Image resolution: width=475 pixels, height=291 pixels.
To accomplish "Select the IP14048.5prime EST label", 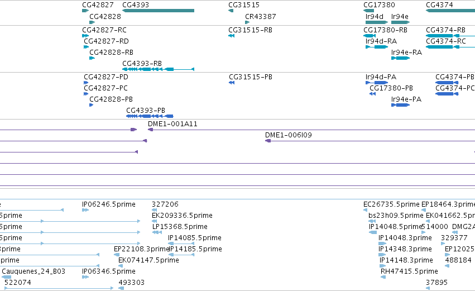I will pyautogui.click(x=396, y=227).
